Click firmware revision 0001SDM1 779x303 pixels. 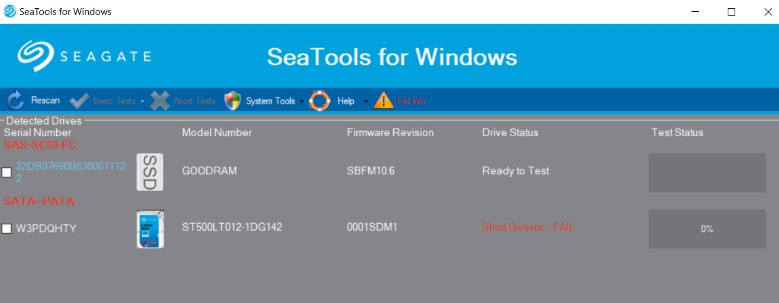pyautogui.click(x=372, y=227)
